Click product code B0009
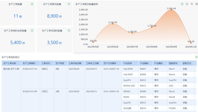198x112 pixels. 143,75
